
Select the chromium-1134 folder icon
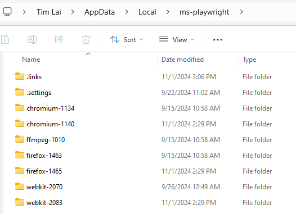[20, 108]
